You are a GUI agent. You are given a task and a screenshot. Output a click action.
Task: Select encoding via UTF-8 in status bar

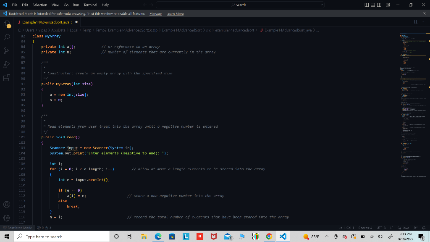(x=381, y=228)
